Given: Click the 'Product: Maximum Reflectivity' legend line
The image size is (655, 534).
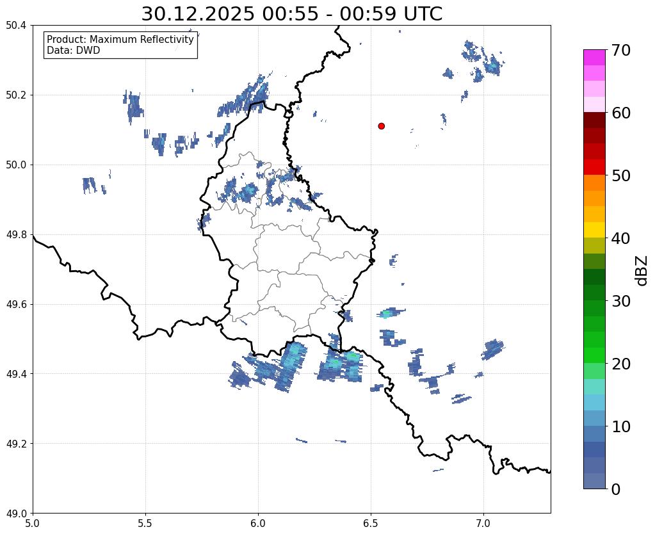Looking at the screenshot, I should (120, 39).
